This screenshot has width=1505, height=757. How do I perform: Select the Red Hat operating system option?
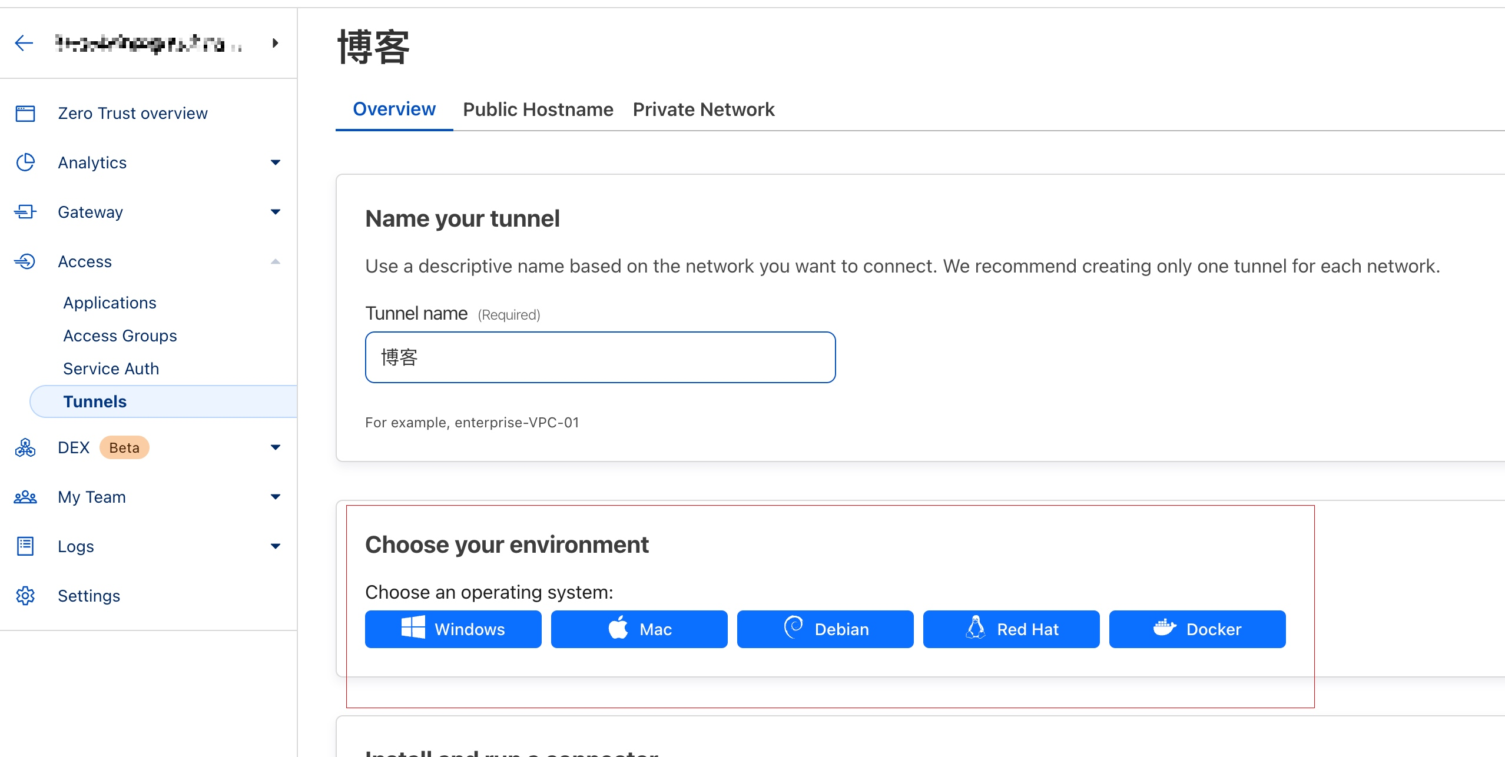click(1011, 629)
